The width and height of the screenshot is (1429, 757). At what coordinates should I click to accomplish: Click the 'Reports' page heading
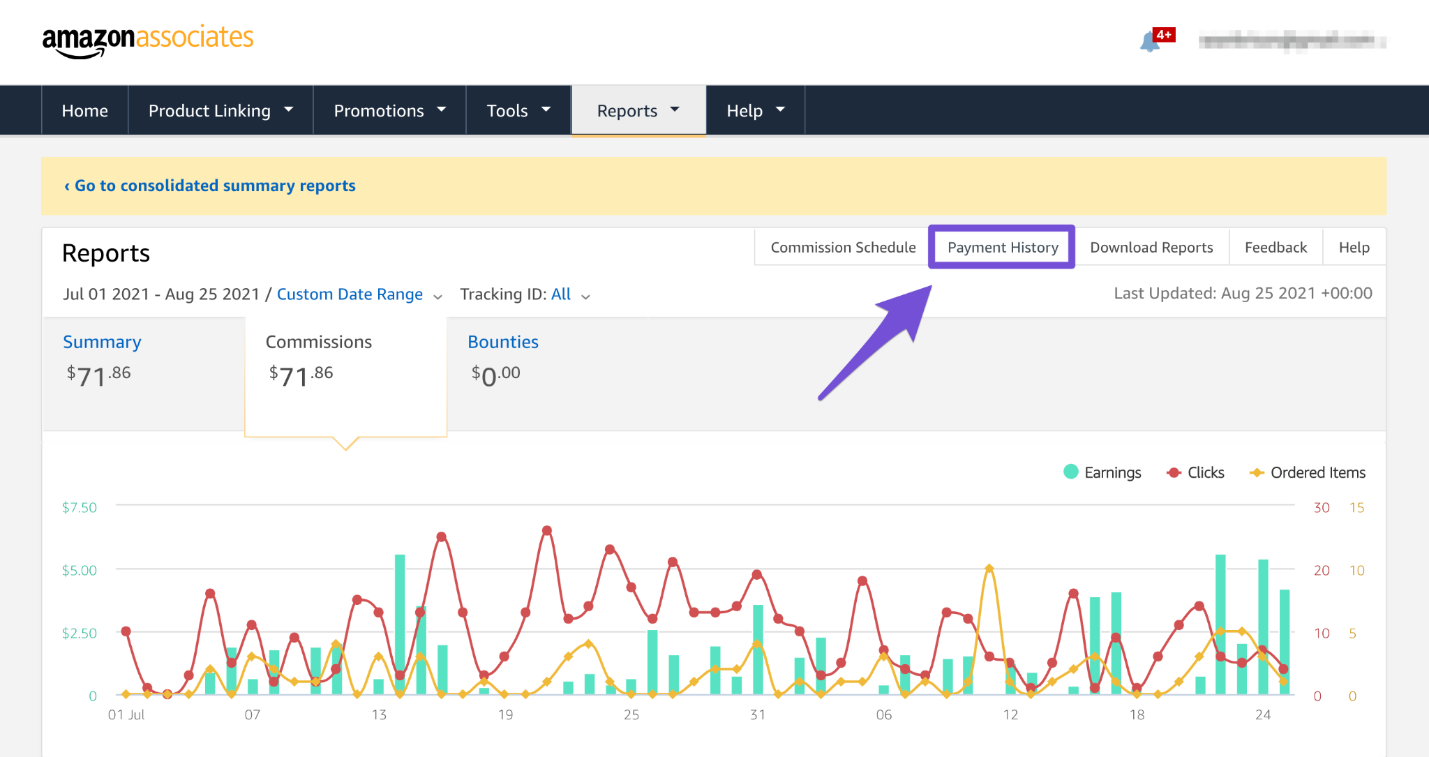106,253
